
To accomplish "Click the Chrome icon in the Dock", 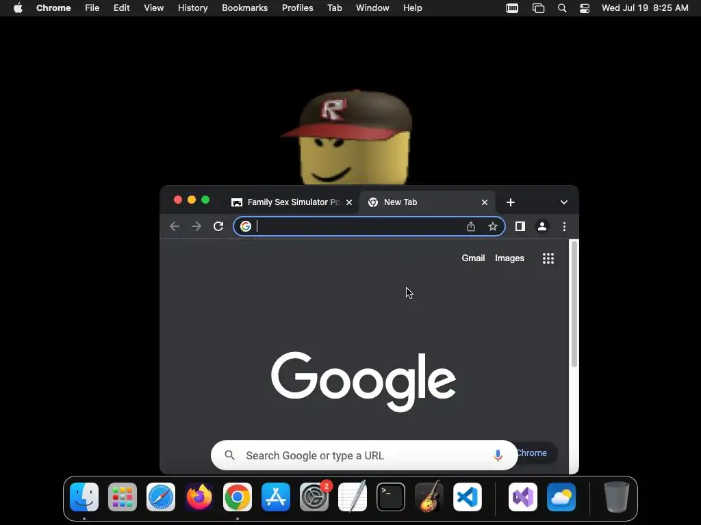I will tap(238, 497).
